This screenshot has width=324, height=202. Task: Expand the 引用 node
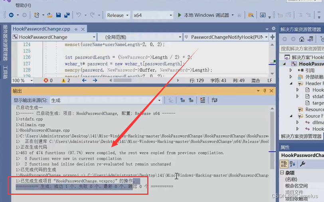coord(291,70)
